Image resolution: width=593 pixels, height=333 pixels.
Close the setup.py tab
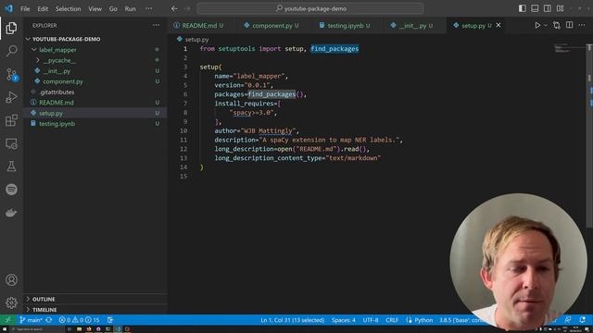pos(498,25)
